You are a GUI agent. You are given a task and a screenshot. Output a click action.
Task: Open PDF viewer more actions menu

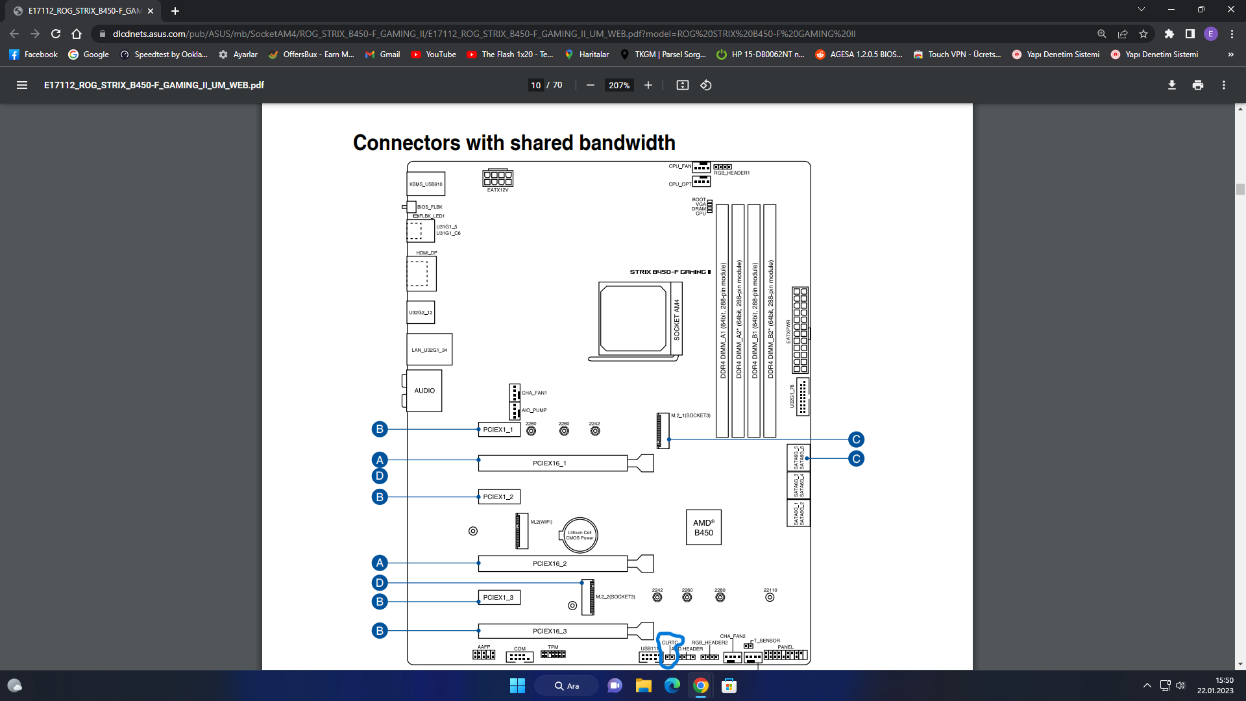click(x=1223, y=85)
